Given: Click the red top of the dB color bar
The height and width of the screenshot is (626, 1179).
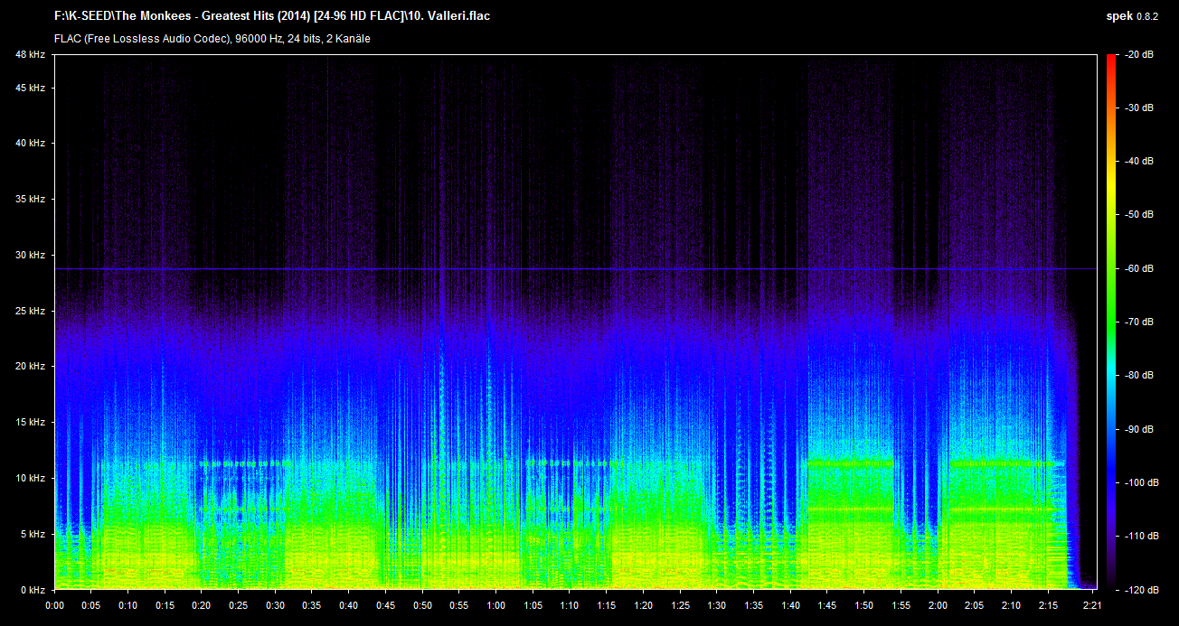Looking at the screenshot, I should [1110, 61].
